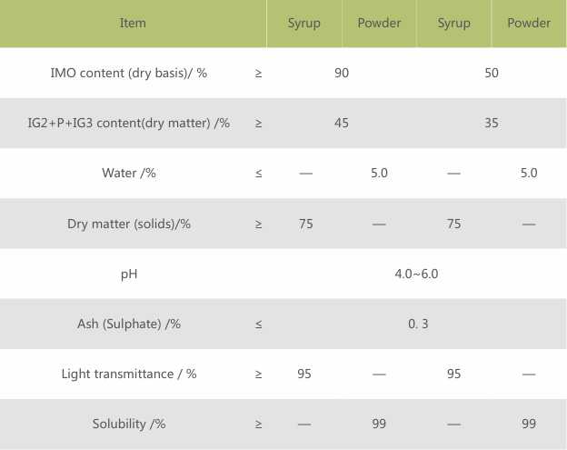Select the Ash value 0.3

click(418, 323)
